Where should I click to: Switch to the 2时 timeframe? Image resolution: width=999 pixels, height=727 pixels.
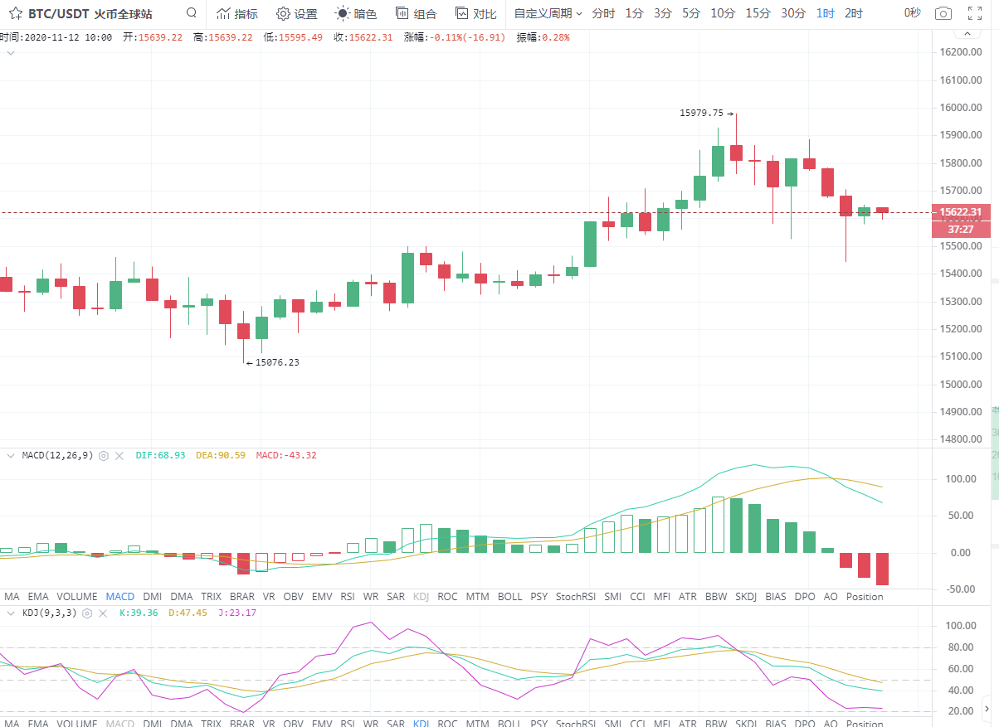(853, 13)
